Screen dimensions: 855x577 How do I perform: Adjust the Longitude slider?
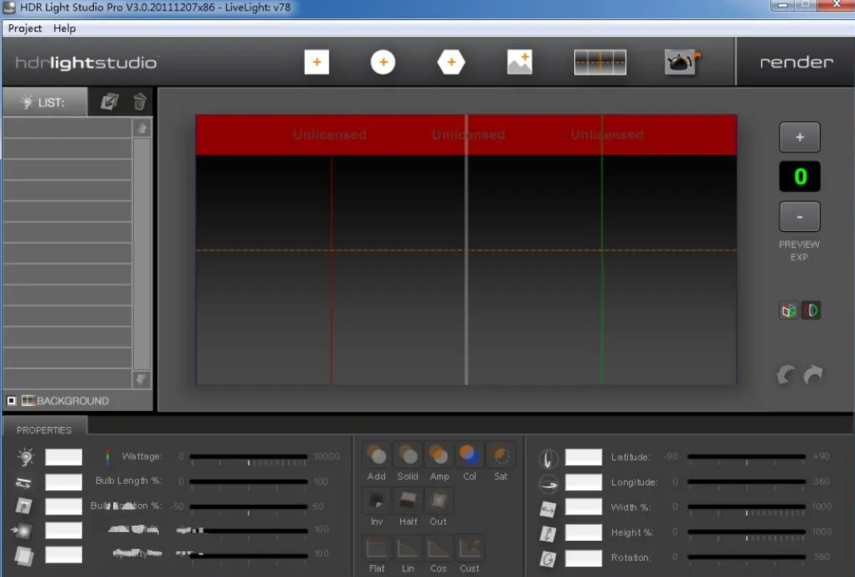click(x=747, y=482)
